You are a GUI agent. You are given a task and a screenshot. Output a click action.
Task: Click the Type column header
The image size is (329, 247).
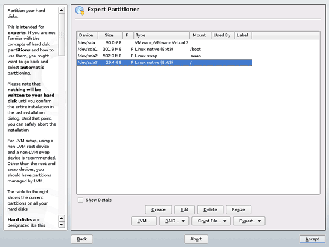(162, 35)
